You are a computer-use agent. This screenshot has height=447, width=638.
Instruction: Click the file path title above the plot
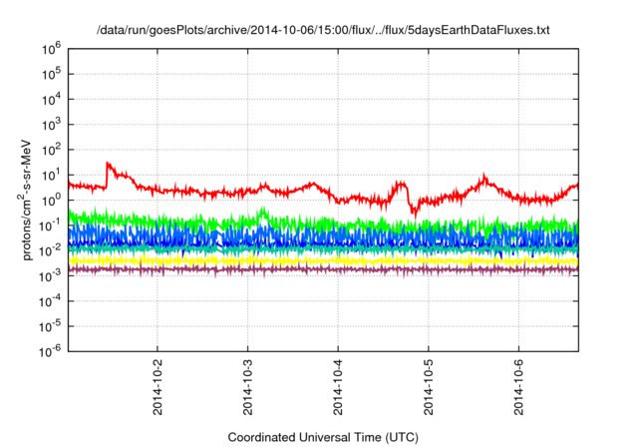tap(323, 30)
